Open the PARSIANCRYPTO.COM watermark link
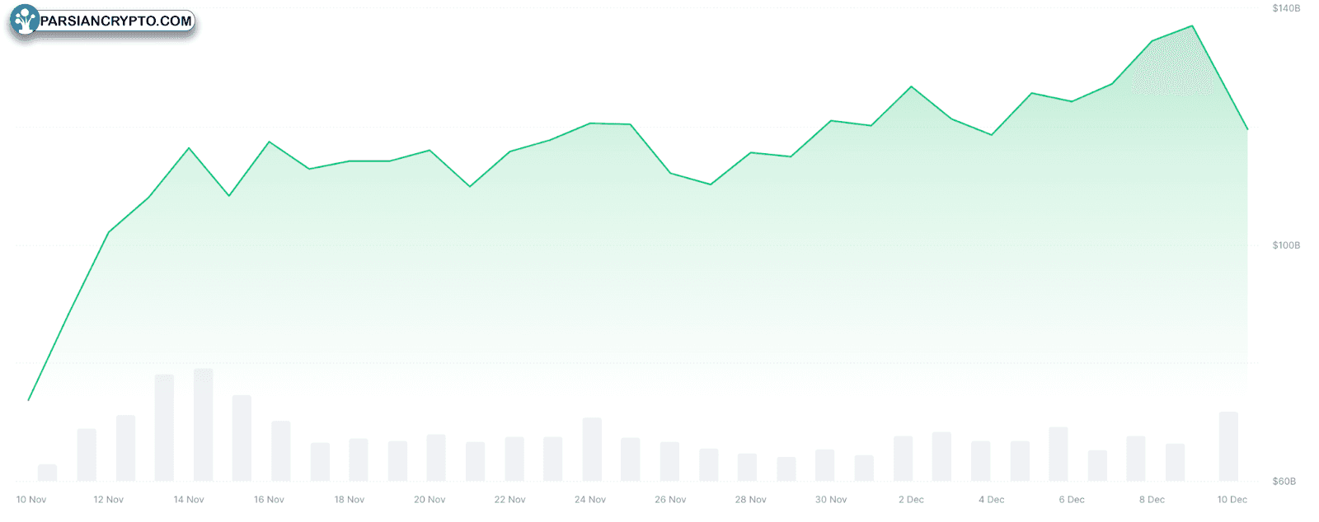Image resolution: width=1319 pixels, height=522 pixels. pos(116,21)
